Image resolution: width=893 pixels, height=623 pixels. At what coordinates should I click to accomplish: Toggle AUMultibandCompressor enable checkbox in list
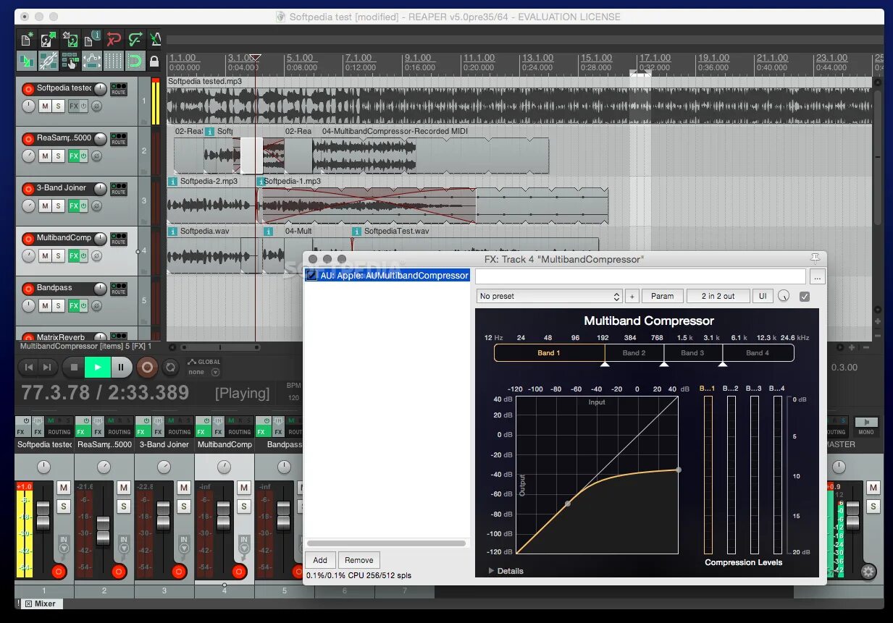tap(311, 276)
